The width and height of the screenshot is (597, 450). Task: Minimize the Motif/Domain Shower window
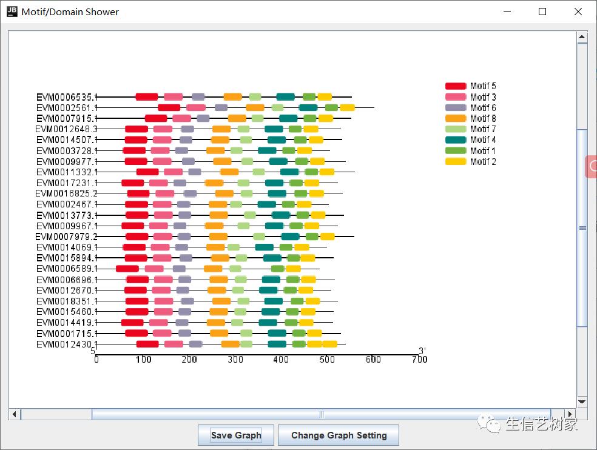click(507, 12)
